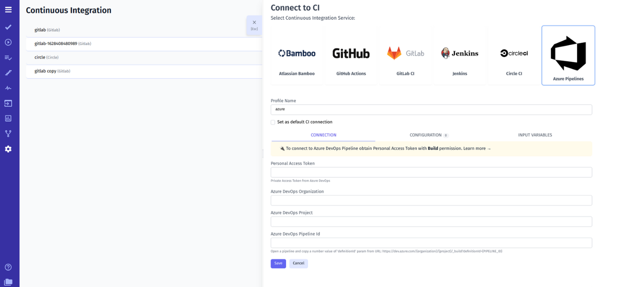Switch to the INPUT VARIABLES tab
This screenshot has height=287, width=638.
(x=535, y=135)
